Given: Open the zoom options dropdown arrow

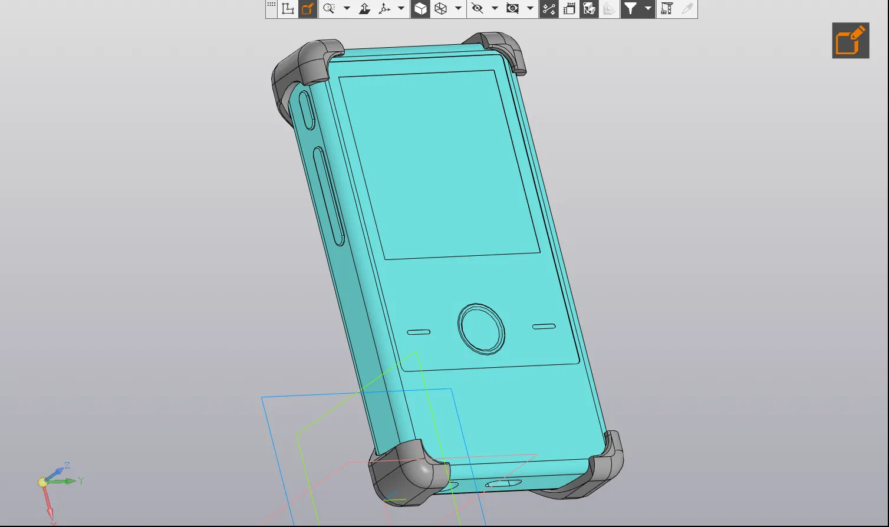Looking at the screenshot, I should pos(347,9).
